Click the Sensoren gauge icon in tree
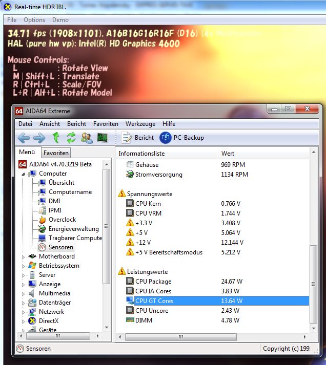The width and height of the screenshot is (326, 365). tap(42, 247)
